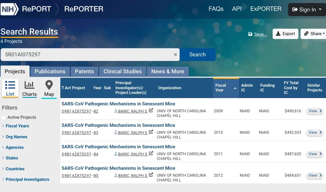This screenshot has height=192, width=326.
Task: Sort by Organization column header
Action: [170, 88]
